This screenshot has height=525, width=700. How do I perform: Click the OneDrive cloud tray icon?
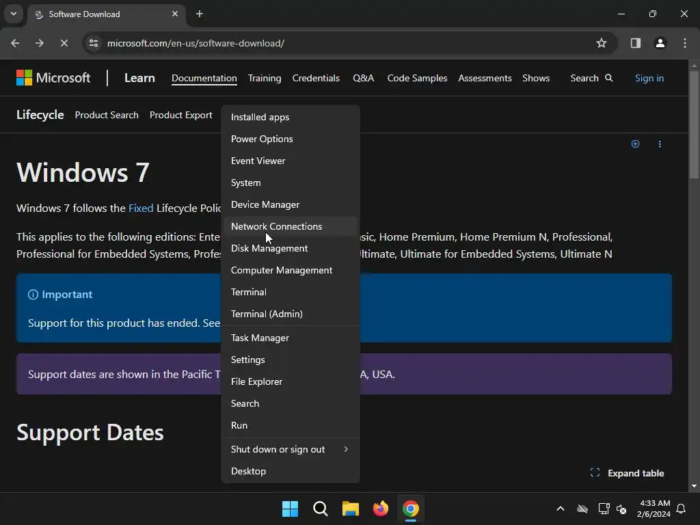(582, 509)
